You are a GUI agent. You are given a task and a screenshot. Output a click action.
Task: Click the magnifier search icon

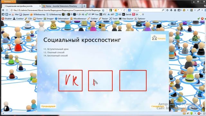tap(163, 10)
